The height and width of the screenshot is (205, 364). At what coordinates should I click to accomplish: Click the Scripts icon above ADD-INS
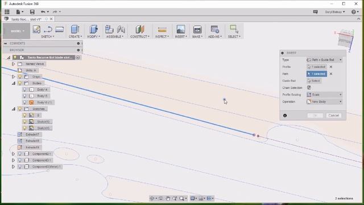click(215, 29)
